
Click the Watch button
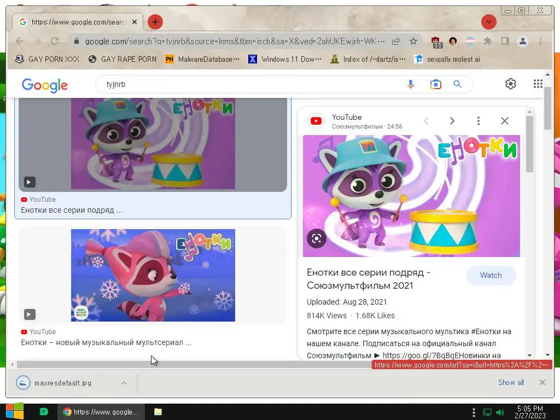[491, 276]
